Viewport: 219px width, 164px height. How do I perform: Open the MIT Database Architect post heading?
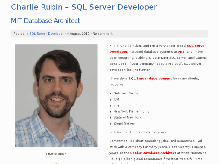pos(45,21)
